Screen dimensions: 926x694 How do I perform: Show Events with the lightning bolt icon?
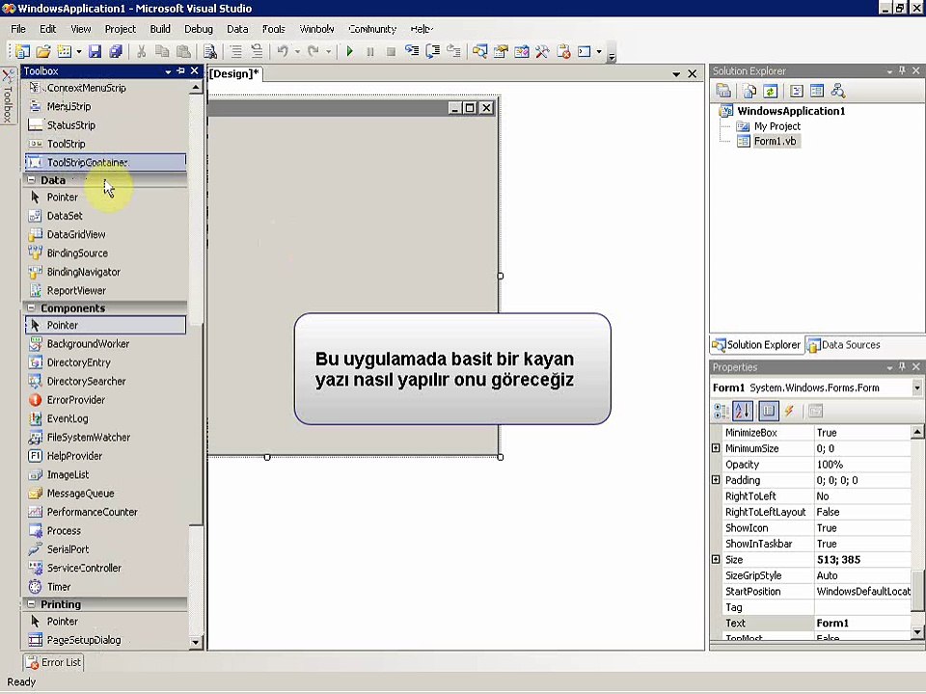pyautogui.click(x=789, y=411)
